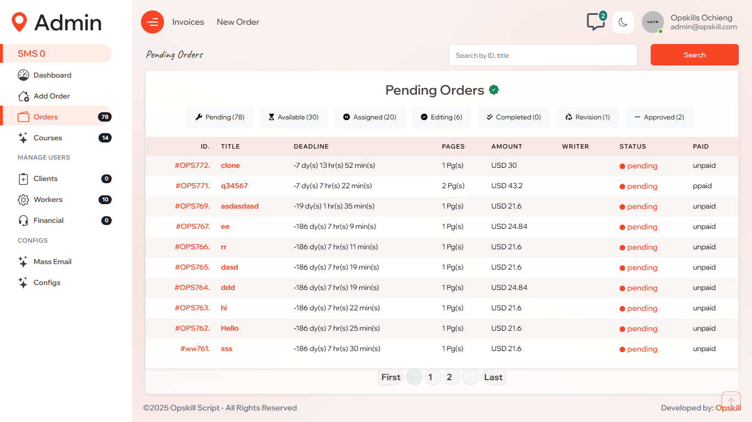Viewport: 752px width, 422px height.
Task: Focus the Search by ID, title field
Action: point(542,55)
